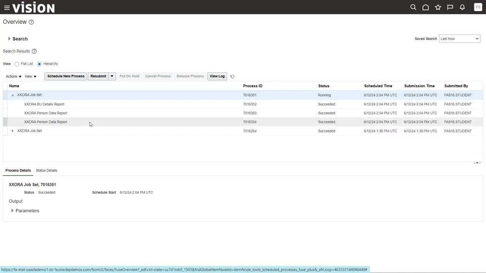This screenshot has height=273, width=486.
Task: Open the FS user profile avatar
Action: tap(478, 7)
